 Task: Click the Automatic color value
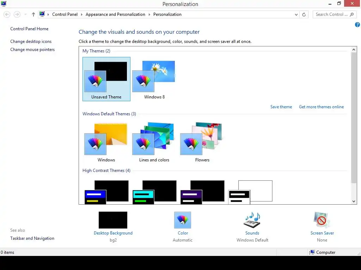[x=183, y=240]
